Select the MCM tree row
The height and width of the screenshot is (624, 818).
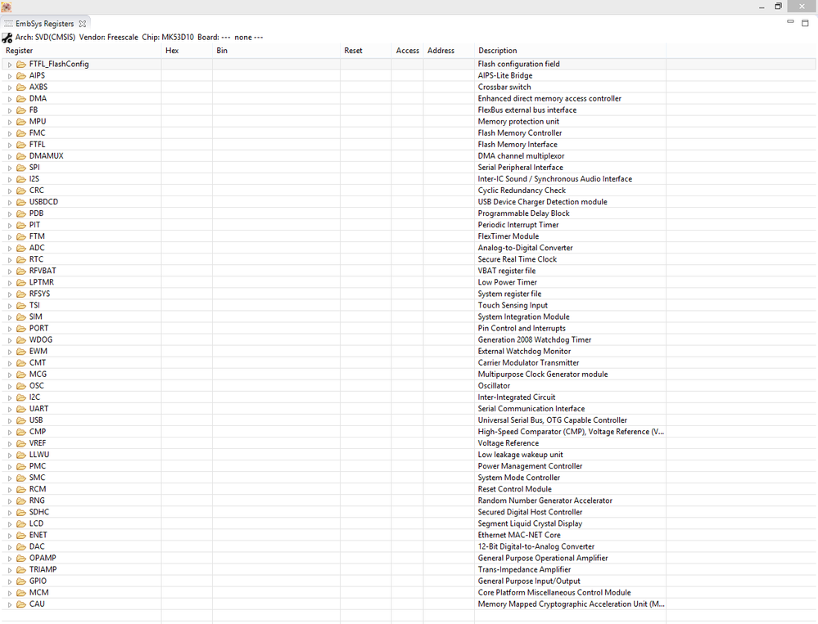409,592
